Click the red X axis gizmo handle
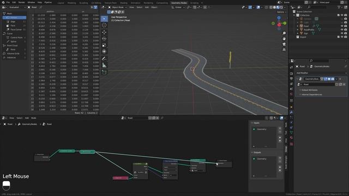The image size is (349, 196). [x=279, y=24]
